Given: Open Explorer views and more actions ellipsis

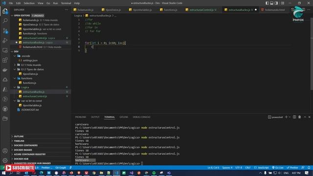Looking at the screenshot, I should click(67, 10).
